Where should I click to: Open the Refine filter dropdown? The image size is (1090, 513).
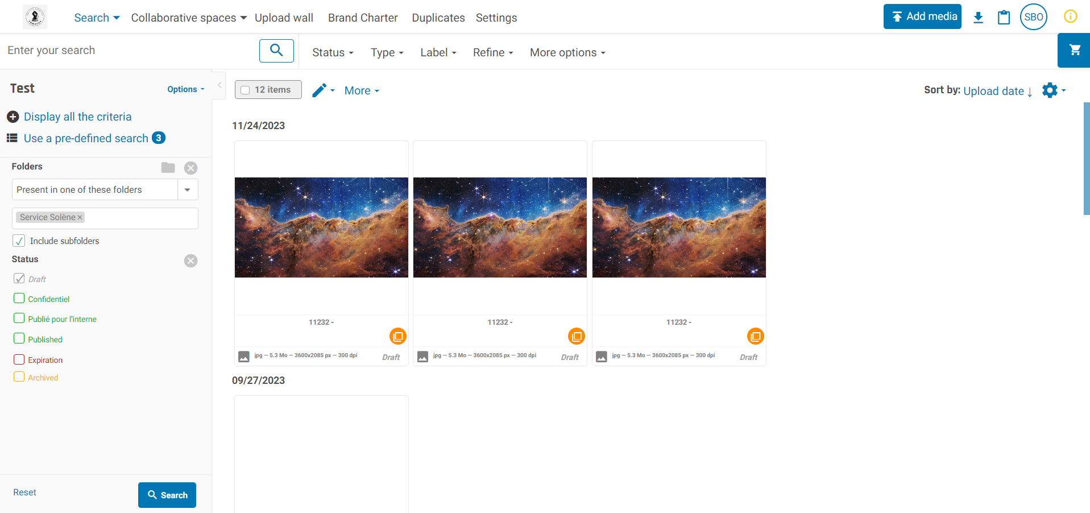tap(493, 52)
